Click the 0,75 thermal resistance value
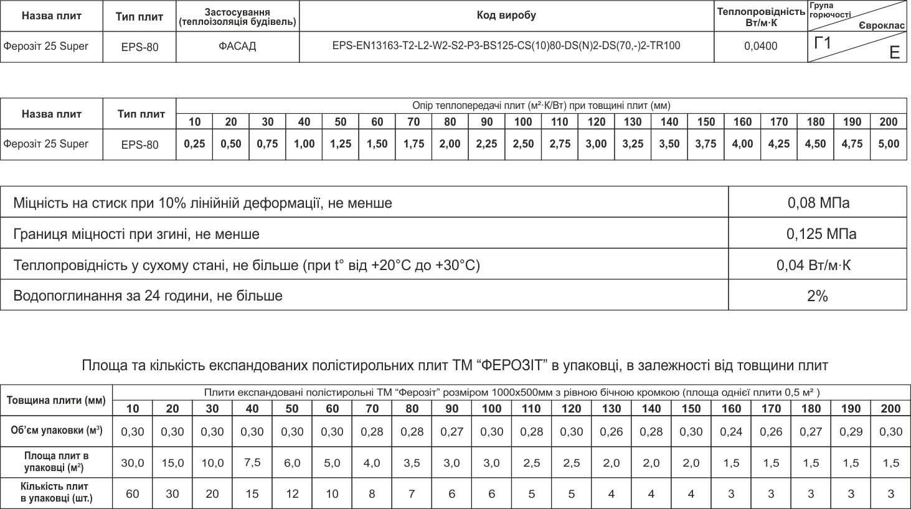 pos(268,144)
